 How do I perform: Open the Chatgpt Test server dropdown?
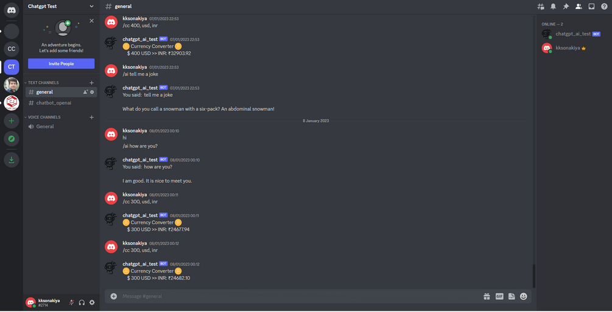(x=62, y=6)
